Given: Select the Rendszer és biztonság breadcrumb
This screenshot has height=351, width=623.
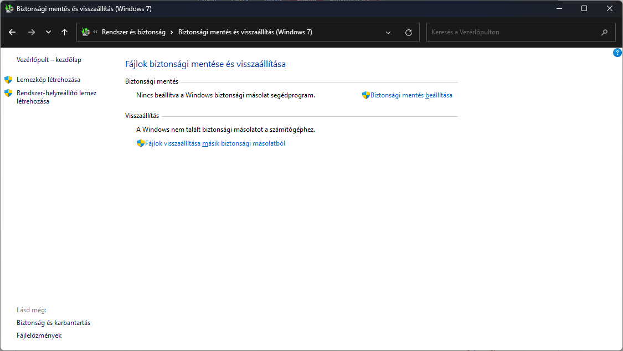Looking at the screenshot, I should 133,32.
